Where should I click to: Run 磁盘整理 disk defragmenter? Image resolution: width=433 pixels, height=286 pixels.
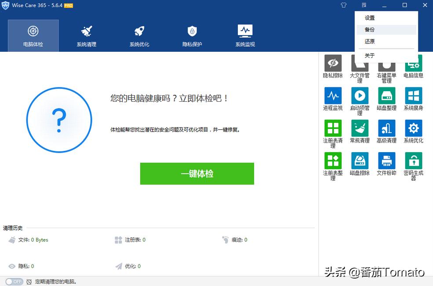386,99
